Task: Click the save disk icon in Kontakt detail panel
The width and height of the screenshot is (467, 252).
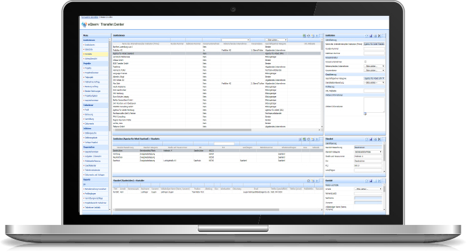Action: 371,181
